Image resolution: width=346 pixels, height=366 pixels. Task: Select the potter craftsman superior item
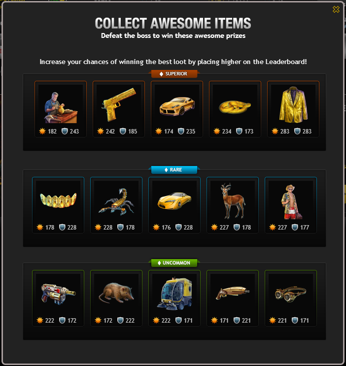[x=61, y=109]
